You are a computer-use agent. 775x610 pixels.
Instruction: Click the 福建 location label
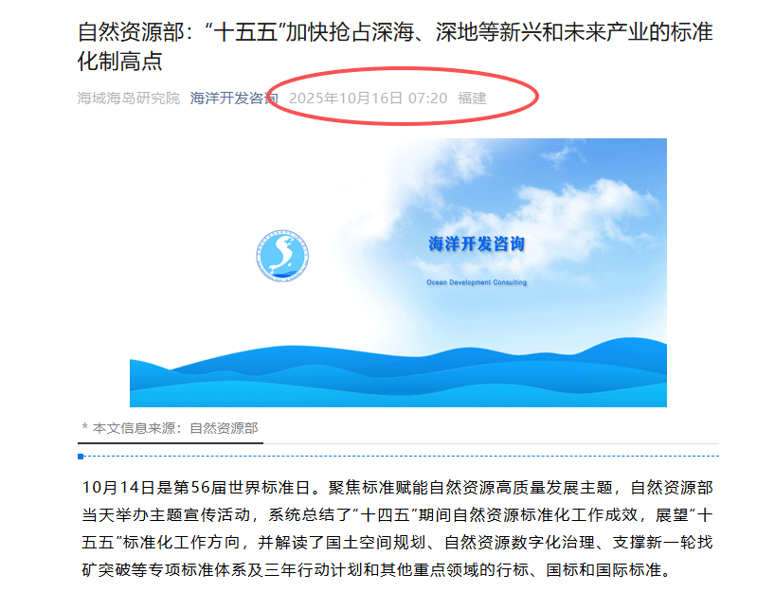click(x=472, y=99)
